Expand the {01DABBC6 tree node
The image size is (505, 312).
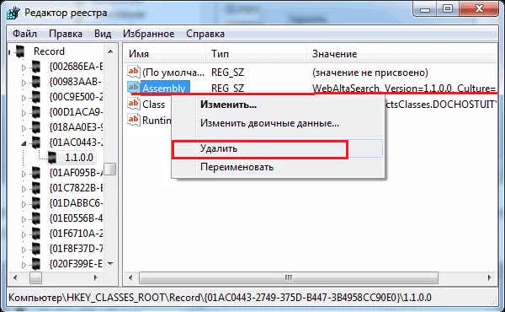[24, 204]
